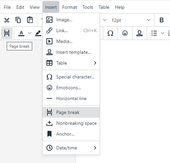
Task: Click the highlighter background color icon
Action: 38,33
